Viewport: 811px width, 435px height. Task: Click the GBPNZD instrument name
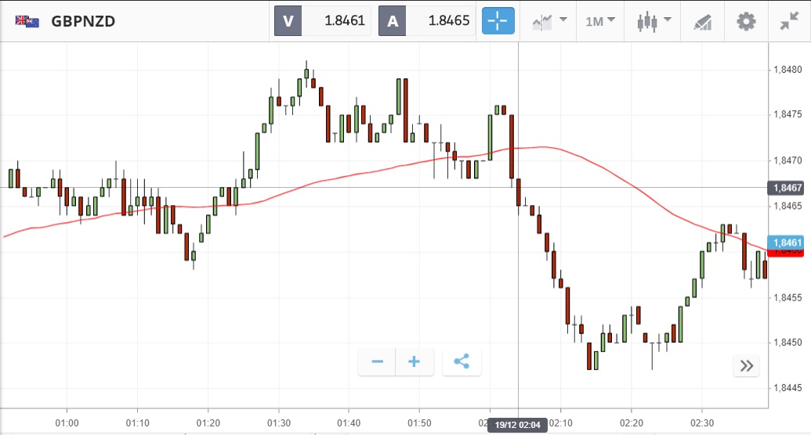tap(83, 21)
